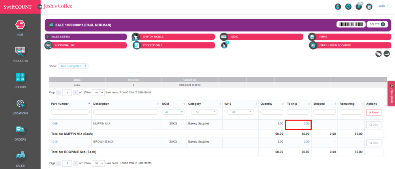Click SHIP ON MOBILE button
395x169 pixels.
tap(173, 37)
